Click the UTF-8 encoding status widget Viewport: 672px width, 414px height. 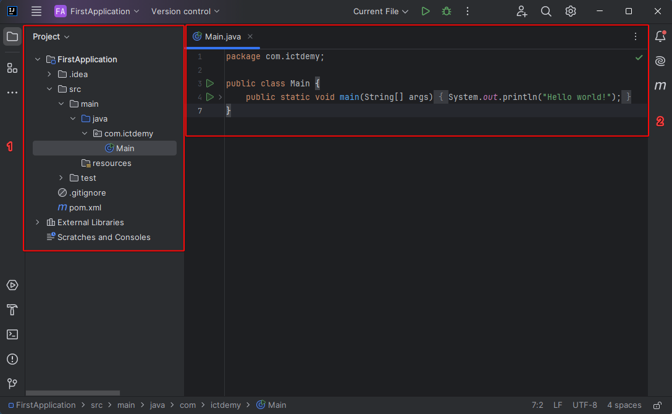584,405
